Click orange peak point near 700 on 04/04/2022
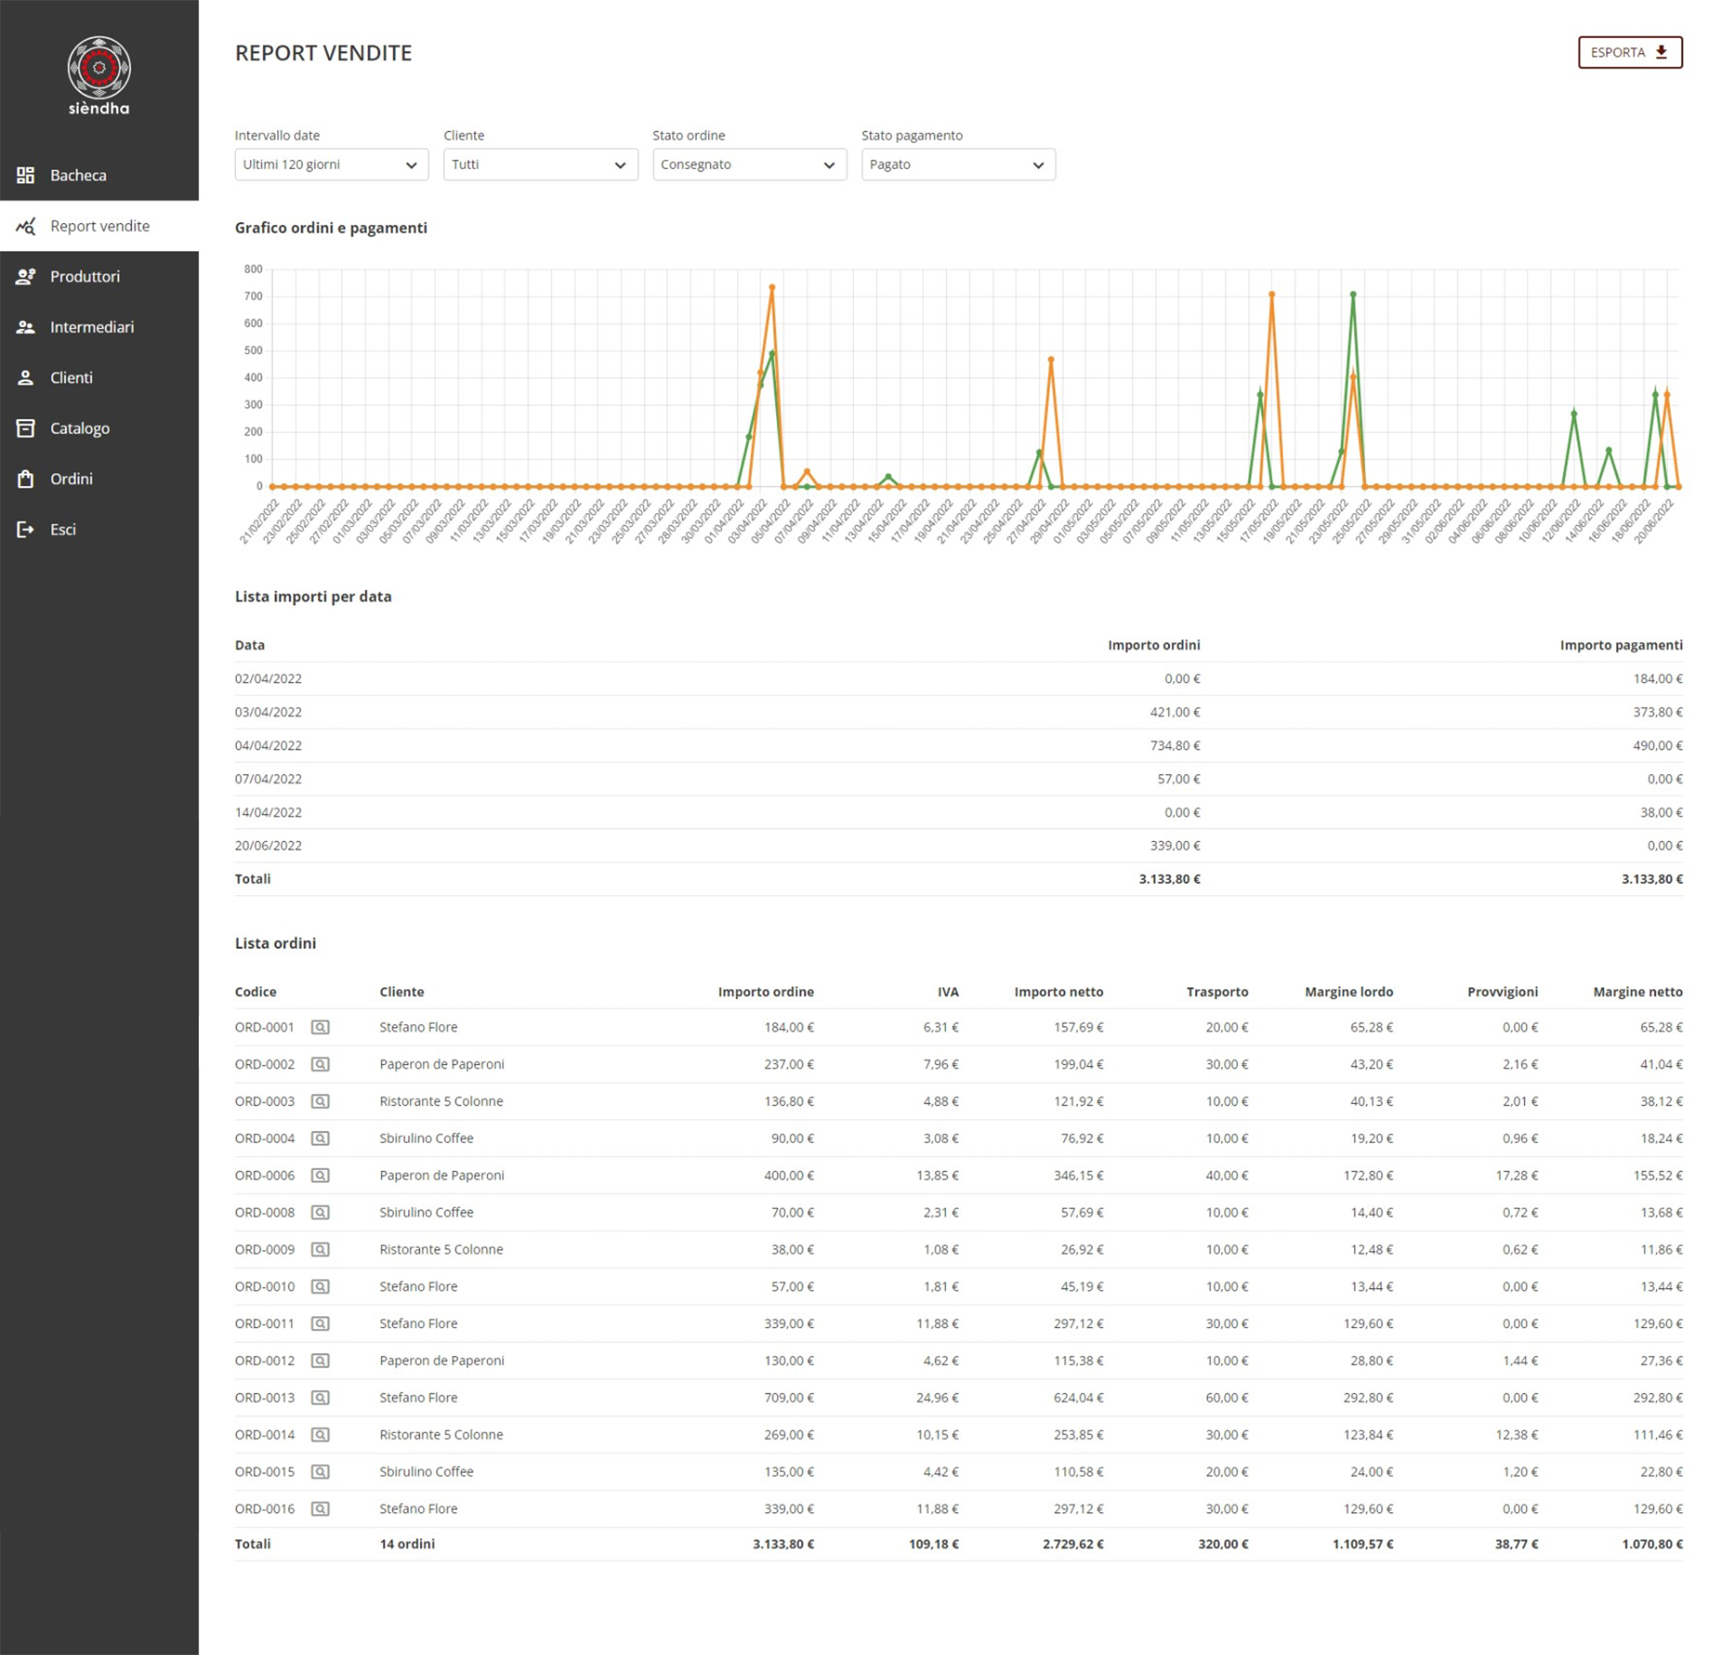This screenshot has width=1713, height=1655. (x=772, y=287)
